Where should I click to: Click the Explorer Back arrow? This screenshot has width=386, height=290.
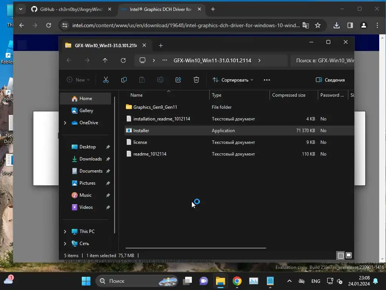69,60
